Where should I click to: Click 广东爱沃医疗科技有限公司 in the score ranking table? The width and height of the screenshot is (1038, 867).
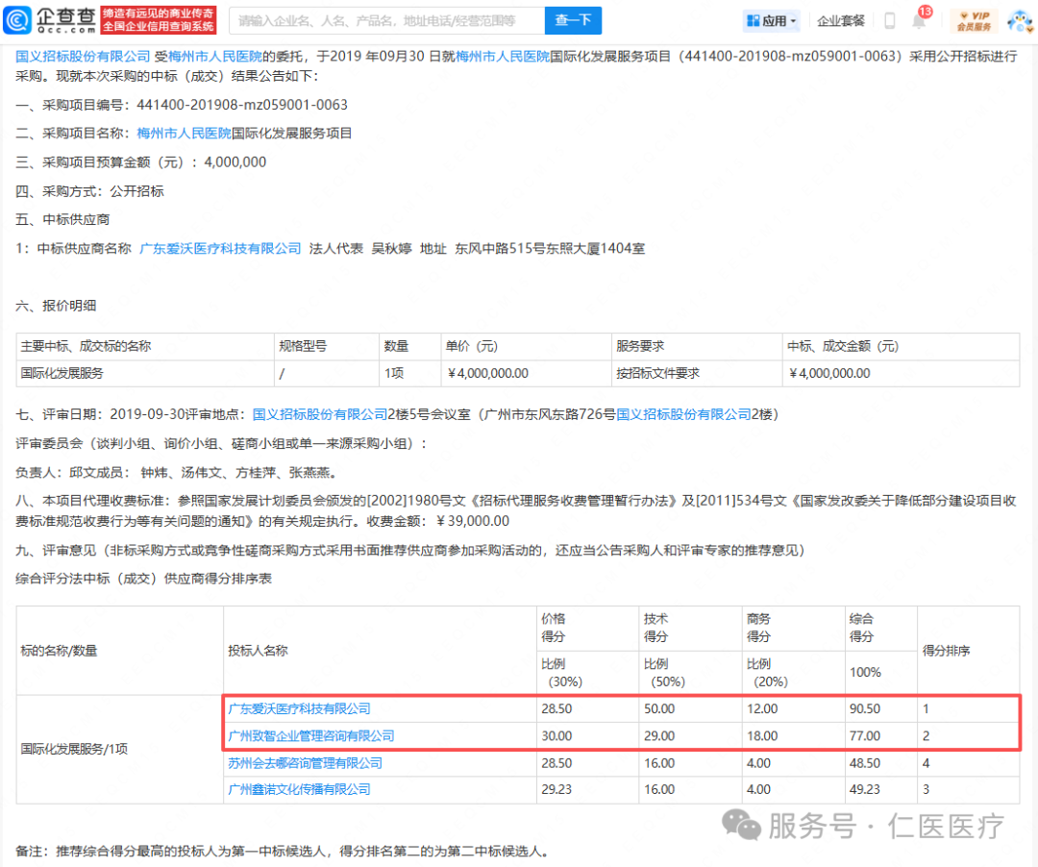point(299,708)
